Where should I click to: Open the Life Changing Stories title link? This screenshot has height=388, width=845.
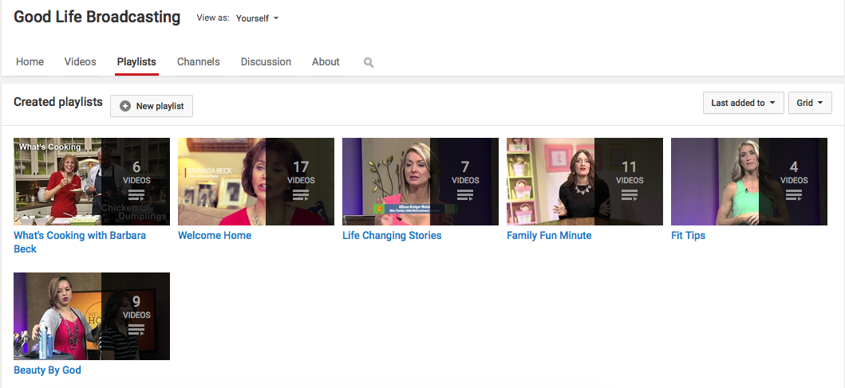[x=392, y=235]
